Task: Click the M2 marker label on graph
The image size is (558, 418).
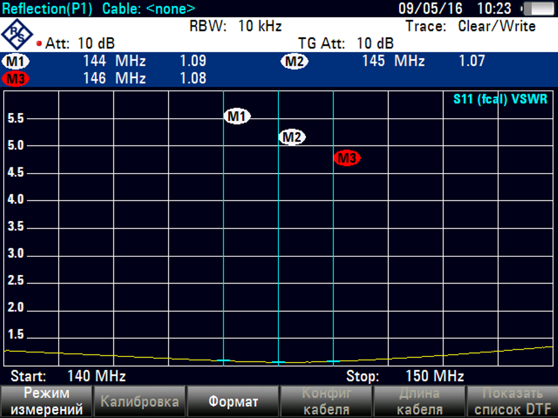Action: click(x=292, y=137)
